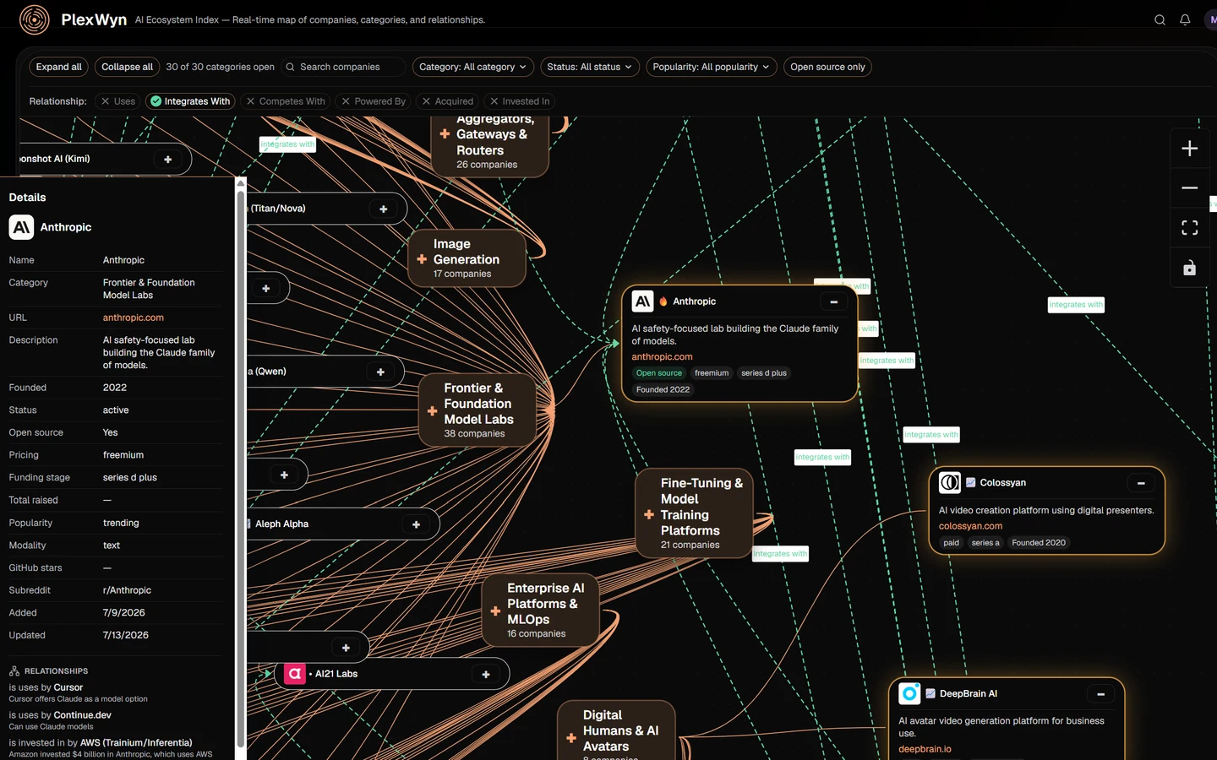Click the series a tag on Colossyan
This screenshot has height=760, width=1217.
985,543
